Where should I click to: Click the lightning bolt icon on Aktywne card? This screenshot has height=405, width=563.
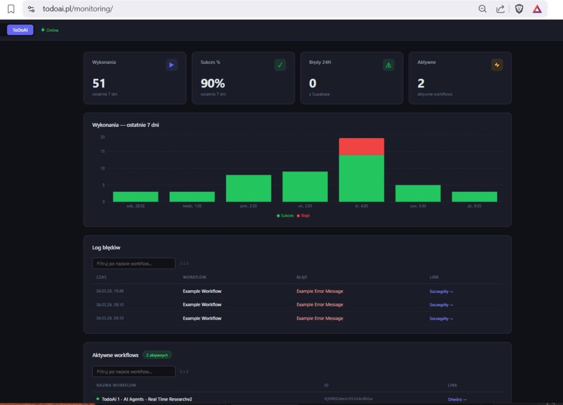click(x=497, y=65)
